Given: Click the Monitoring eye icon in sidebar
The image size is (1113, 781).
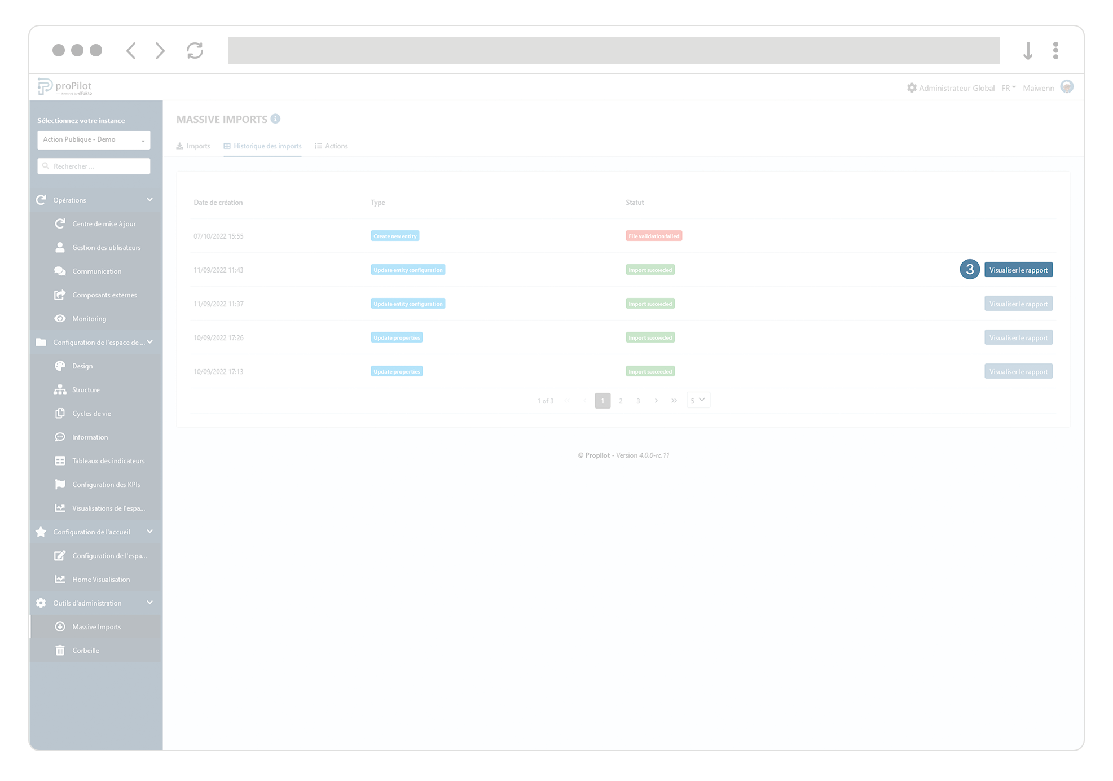Looking at the screenshot, I should pos(60,318).
